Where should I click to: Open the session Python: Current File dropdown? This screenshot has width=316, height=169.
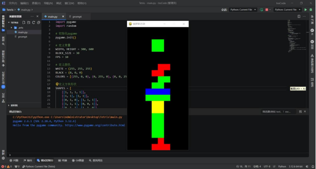click(243, 10)
